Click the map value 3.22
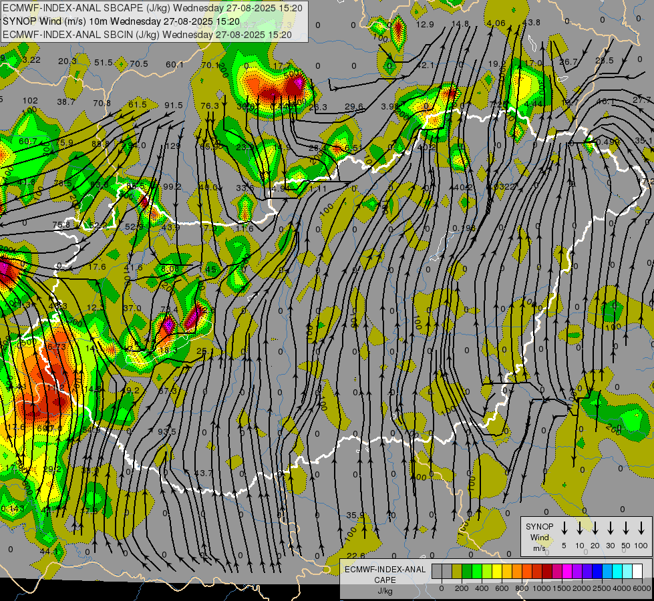Screen dimensions: 654x601 31,60
